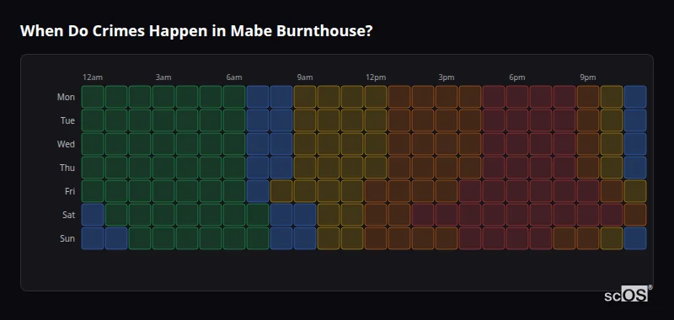Screen dimensions: 674x320
Task: Select the Friday 9am yellow cell
Action: [x=305, y=191]
